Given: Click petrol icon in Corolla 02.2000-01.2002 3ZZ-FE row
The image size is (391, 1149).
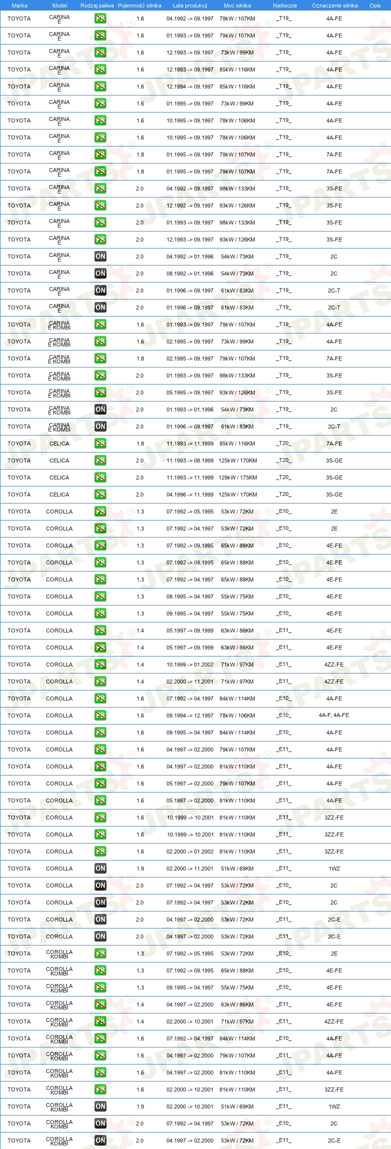Looking at the screenshot, I should click(x=100, y=851).
